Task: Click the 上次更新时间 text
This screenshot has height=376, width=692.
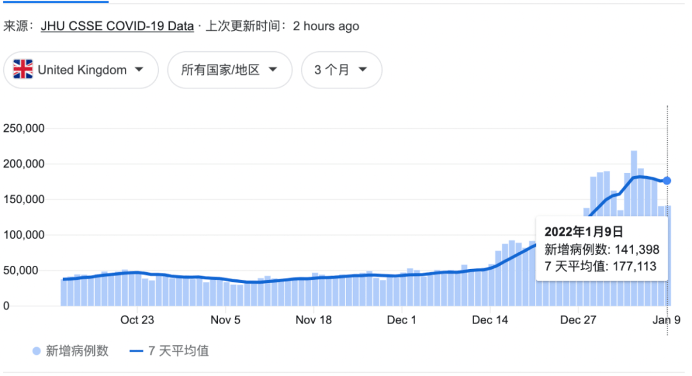Action: click(245, 26)
